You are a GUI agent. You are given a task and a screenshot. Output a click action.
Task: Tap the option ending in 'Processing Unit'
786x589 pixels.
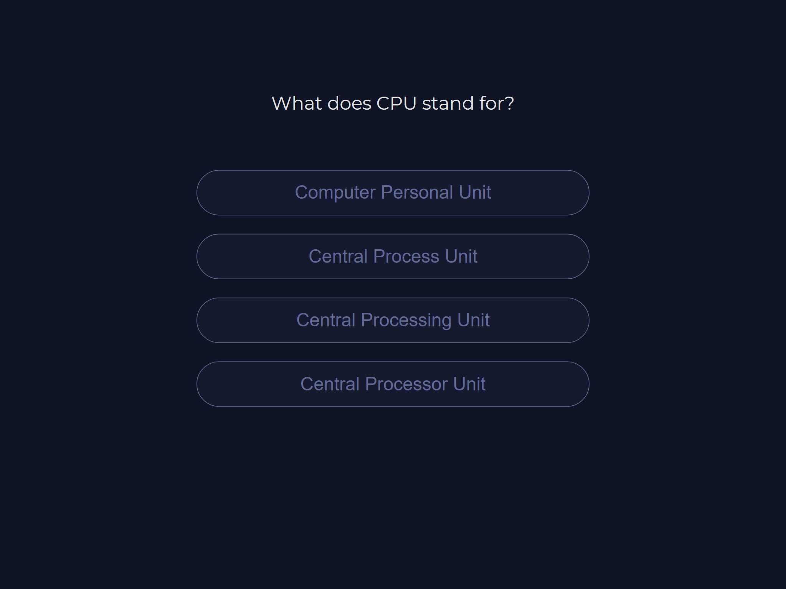[x=393, y=320]
